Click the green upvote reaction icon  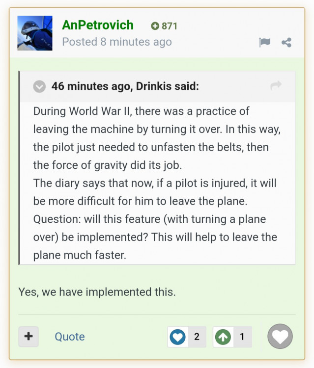coord(223,337)
